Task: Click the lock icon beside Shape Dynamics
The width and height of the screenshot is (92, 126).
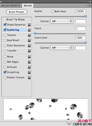Action: 29,25
